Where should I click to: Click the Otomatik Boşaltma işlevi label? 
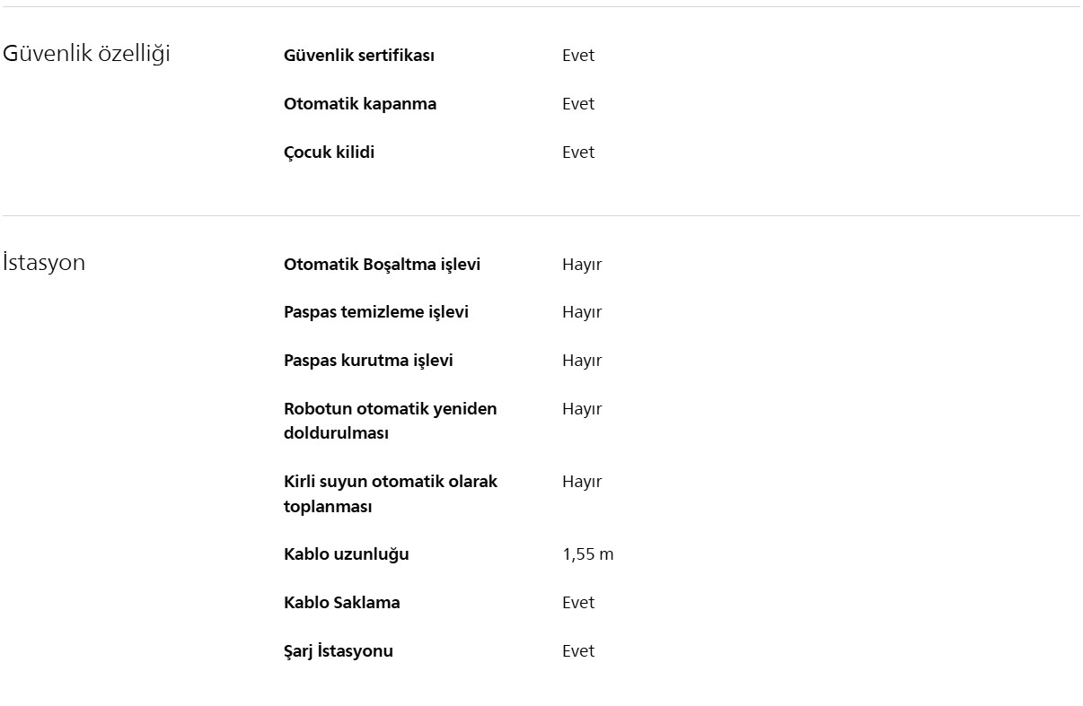[x=382, y=265]
